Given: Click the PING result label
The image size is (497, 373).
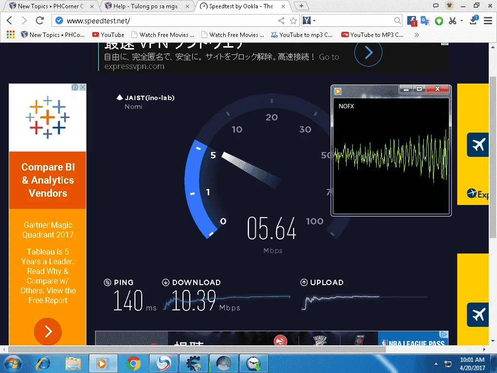Looking at the screenshot, I should point(124,282).
